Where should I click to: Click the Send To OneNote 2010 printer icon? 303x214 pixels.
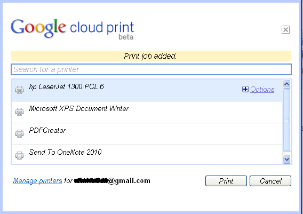tap(19, 155)
